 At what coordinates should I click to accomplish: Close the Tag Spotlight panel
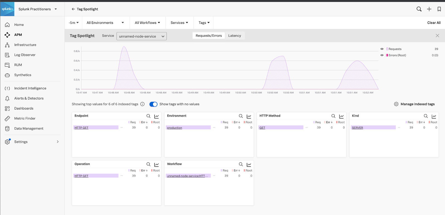pyautogui.click(x=437, y=36)
